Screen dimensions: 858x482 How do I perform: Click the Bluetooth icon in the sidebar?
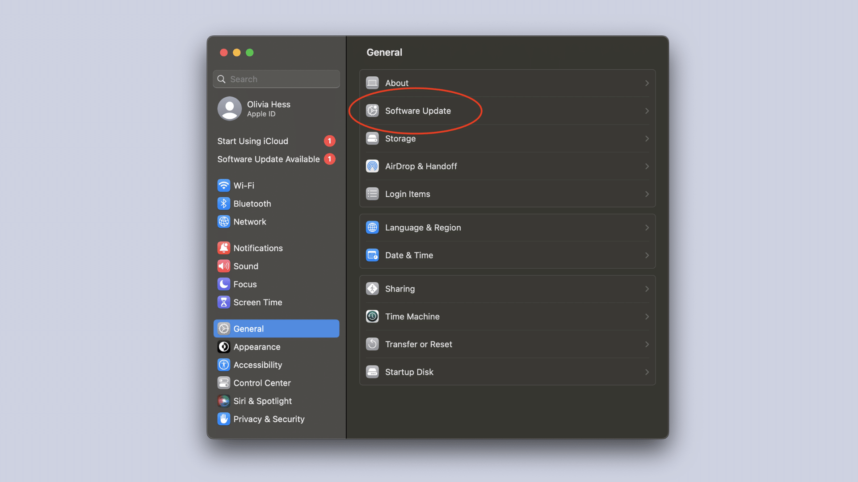coord(224,204)
